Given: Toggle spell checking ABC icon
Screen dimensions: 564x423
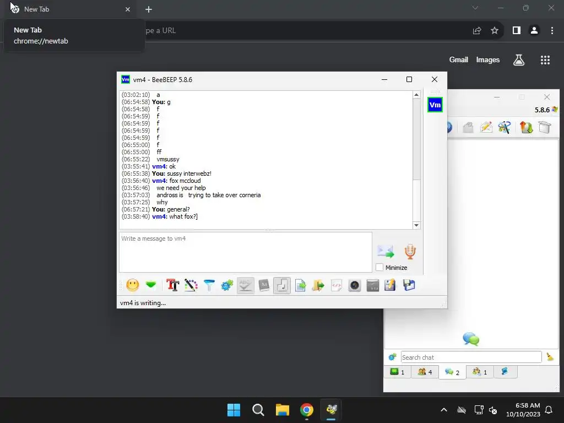Looking at the screenshot, I should [x=245, y=285].
